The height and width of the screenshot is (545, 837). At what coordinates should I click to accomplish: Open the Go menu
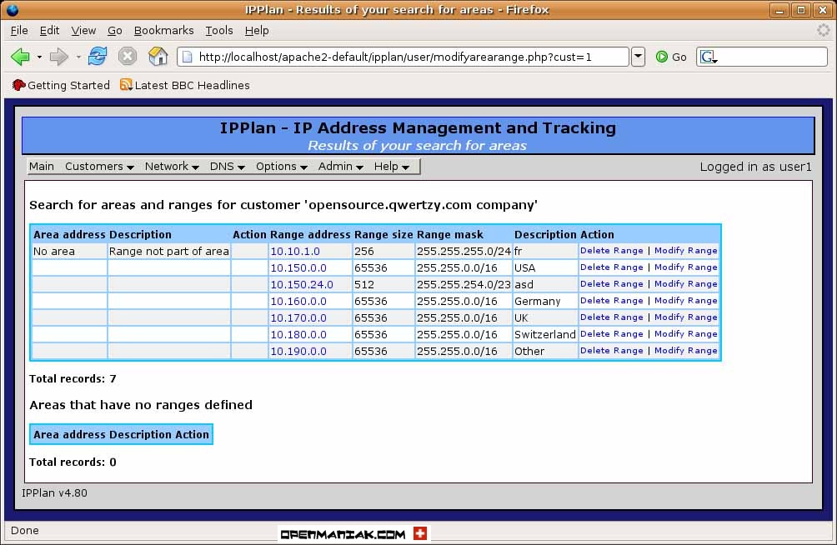coord(115,31)
